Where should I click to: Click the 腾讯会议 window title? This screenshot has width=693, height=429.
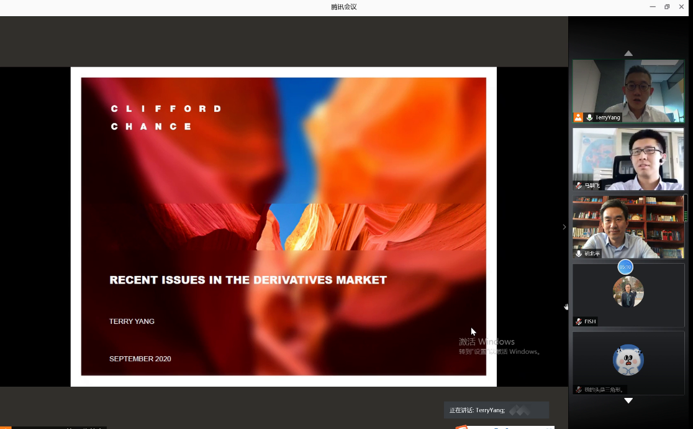coord(344,7)
